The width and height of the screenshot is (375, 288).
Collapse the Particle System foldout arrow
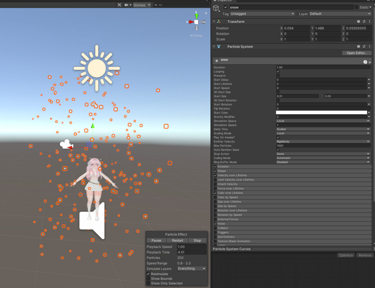[x=214, y=46]
